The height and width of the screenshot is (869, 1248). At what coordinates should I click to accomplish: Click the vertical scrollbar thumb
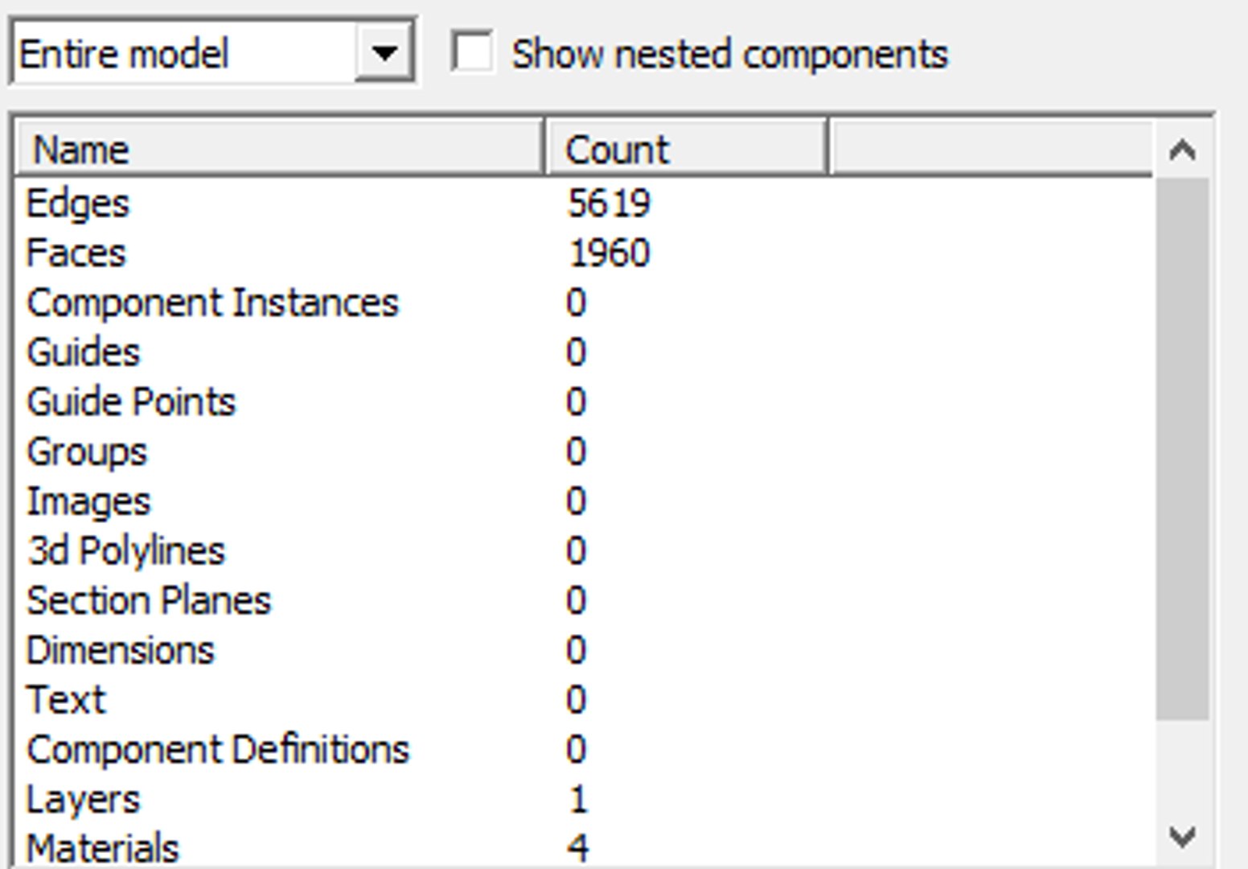1182,447
